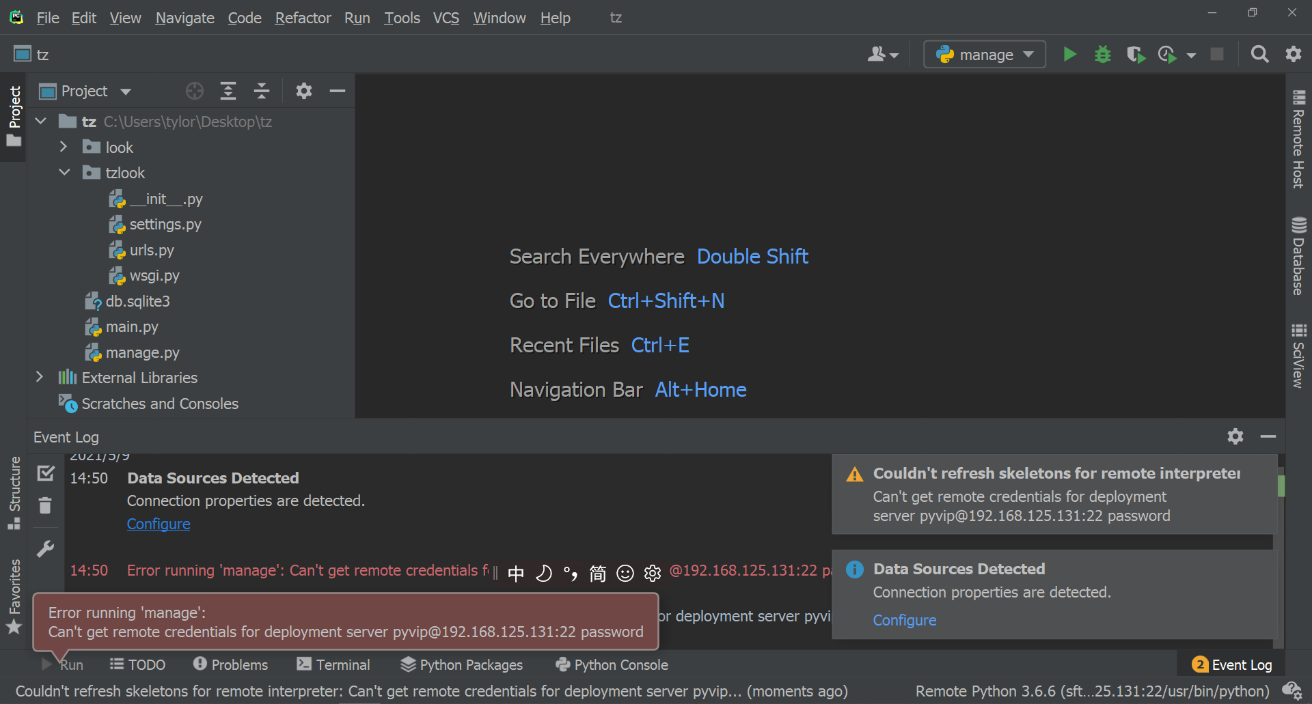Click the Stop process button
Image resolution: width=1312 pixels, height=704 pixels.
(1217, 54)
